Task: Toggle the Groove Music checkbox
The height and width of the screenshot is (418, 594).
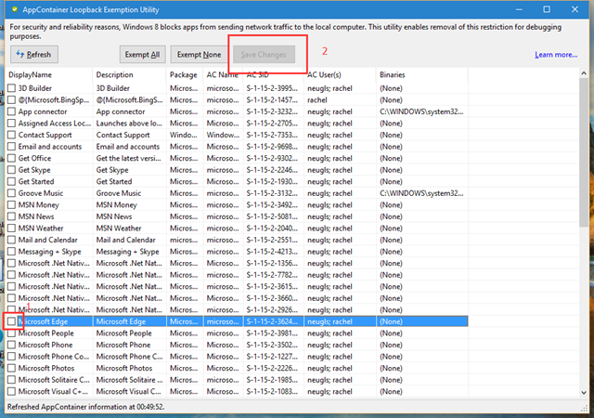Action: [11, 193]
